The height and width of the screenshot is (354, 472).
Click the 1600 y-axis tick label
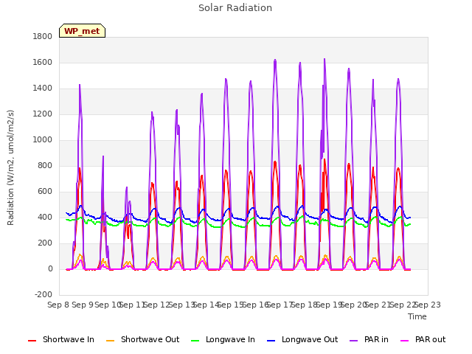(43, 62)
